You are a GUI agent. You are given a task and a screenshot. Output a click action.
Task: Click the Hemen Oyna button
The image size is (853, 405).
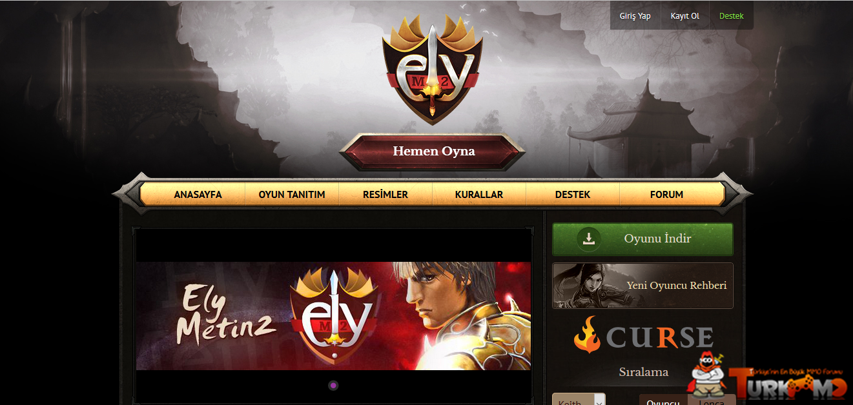tap(433, 152)
